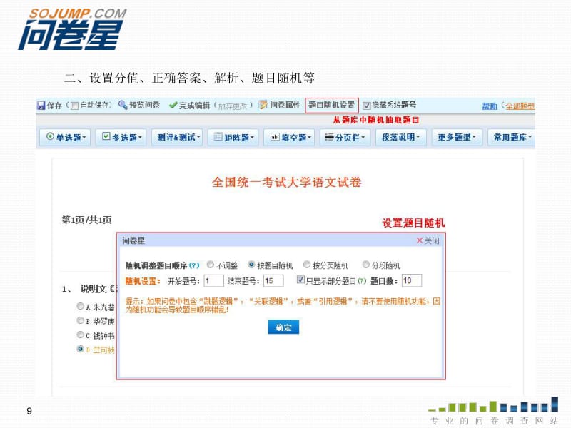Click the 题目数 input field
571x428 pixels.
coord(412,280)
